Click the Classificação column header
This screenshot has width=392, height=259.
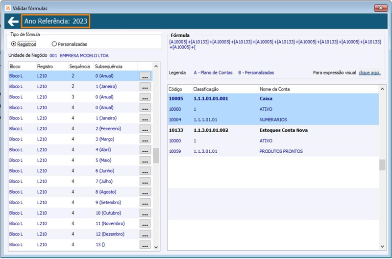[x=225, y=89]
